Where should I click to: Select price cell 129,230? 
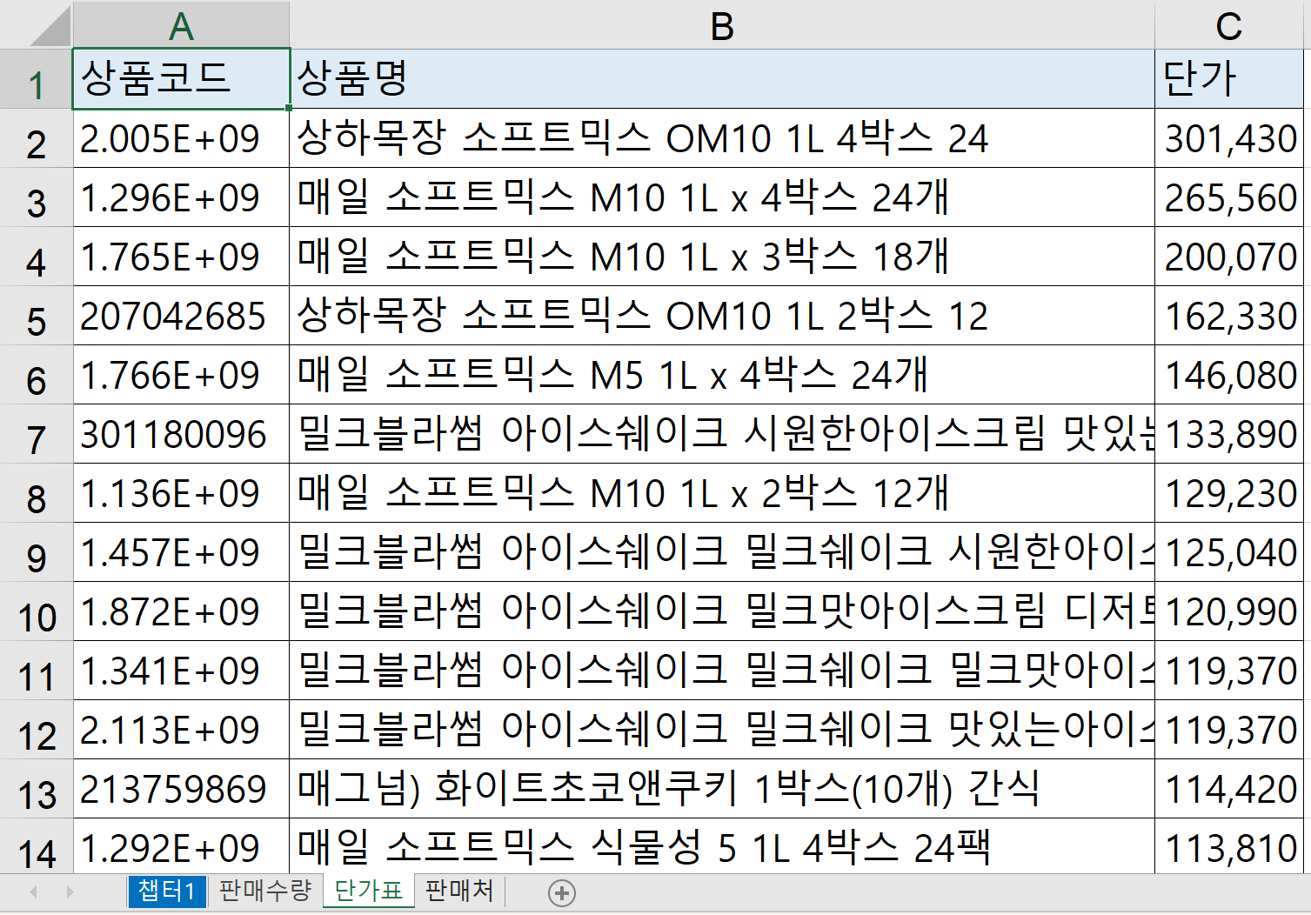1228,493
